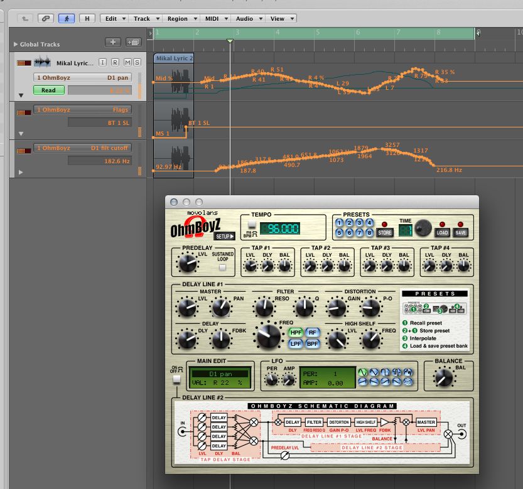Click the Tap #3 BAL knob
523x489 pixels.
click(x=404, y=266)
